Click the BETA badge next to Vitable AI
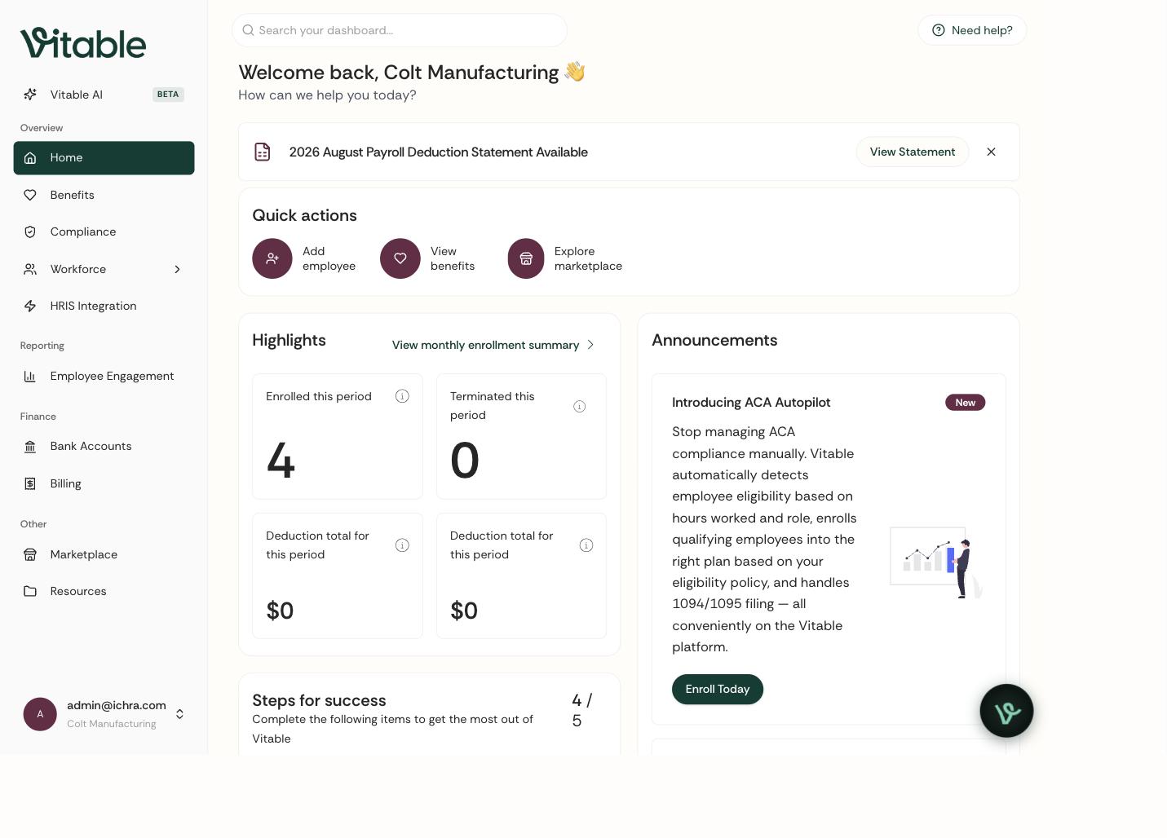Screen dimensions: 1167x838 (x=168, y=95)
